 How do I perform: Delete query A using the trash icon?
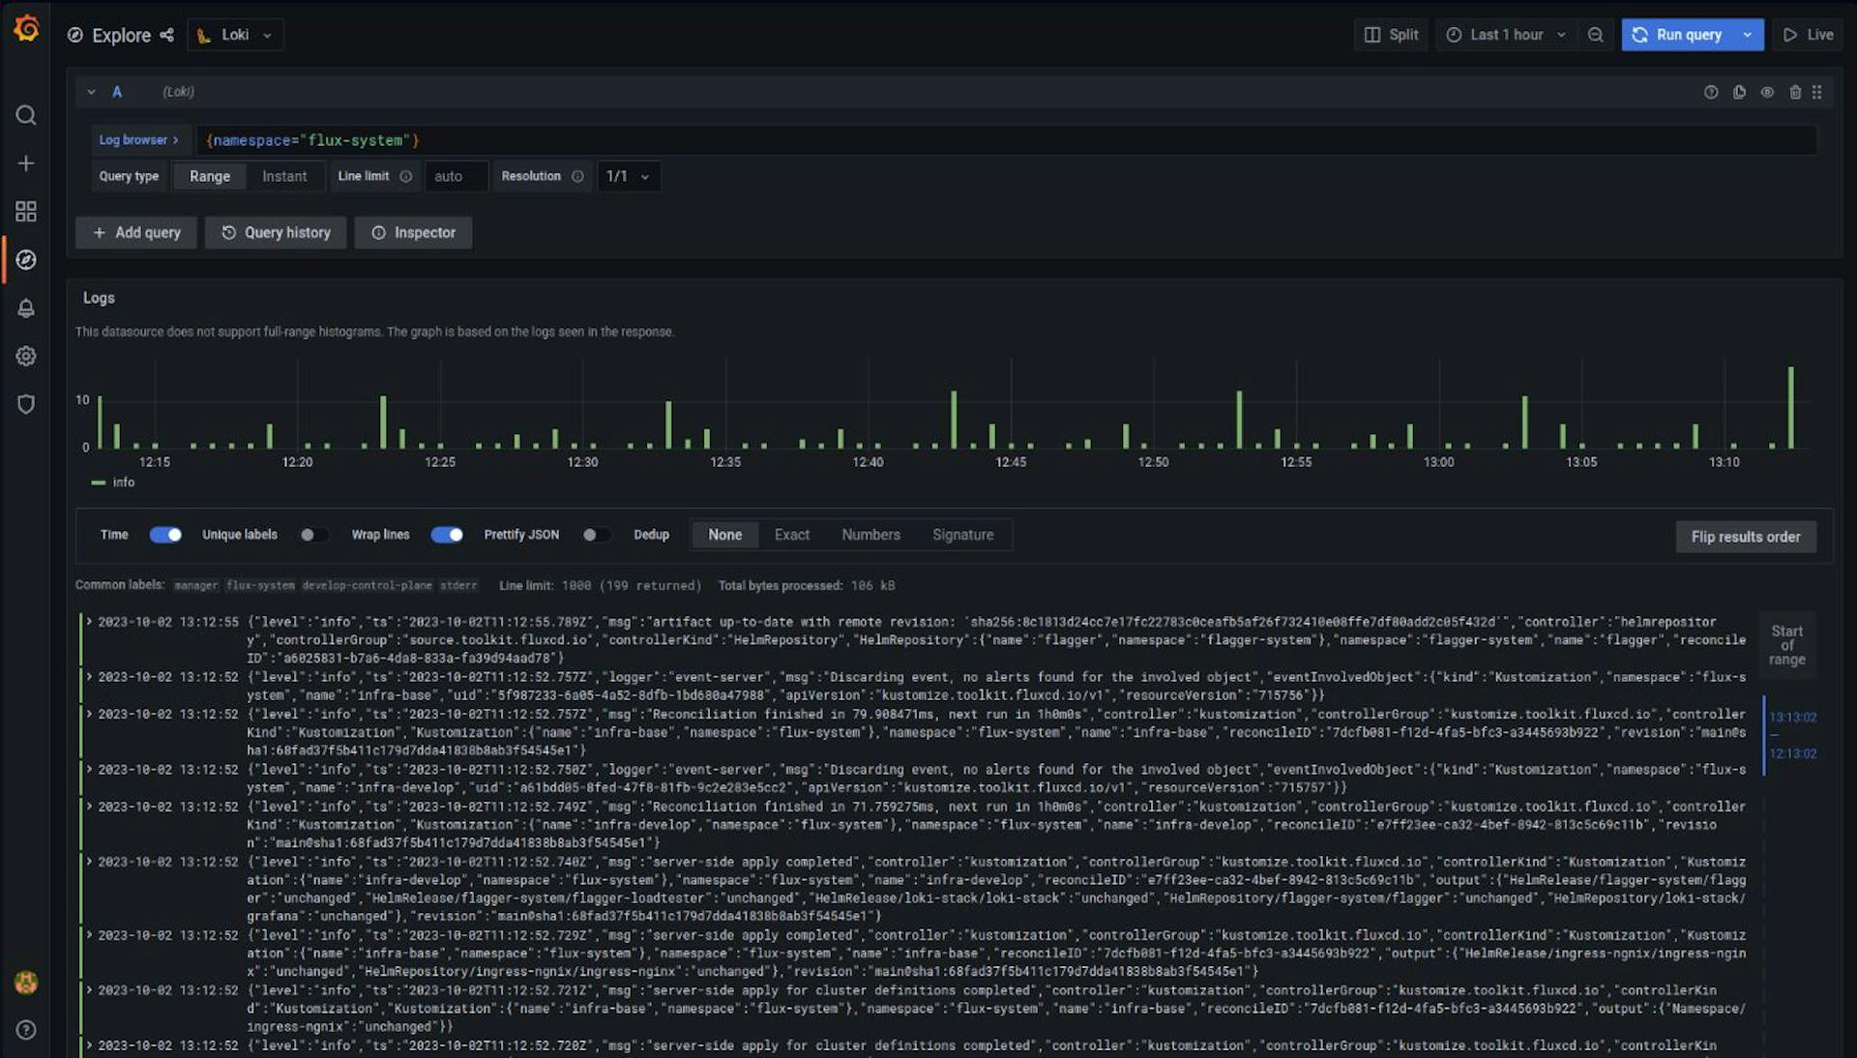[1797, 92]
